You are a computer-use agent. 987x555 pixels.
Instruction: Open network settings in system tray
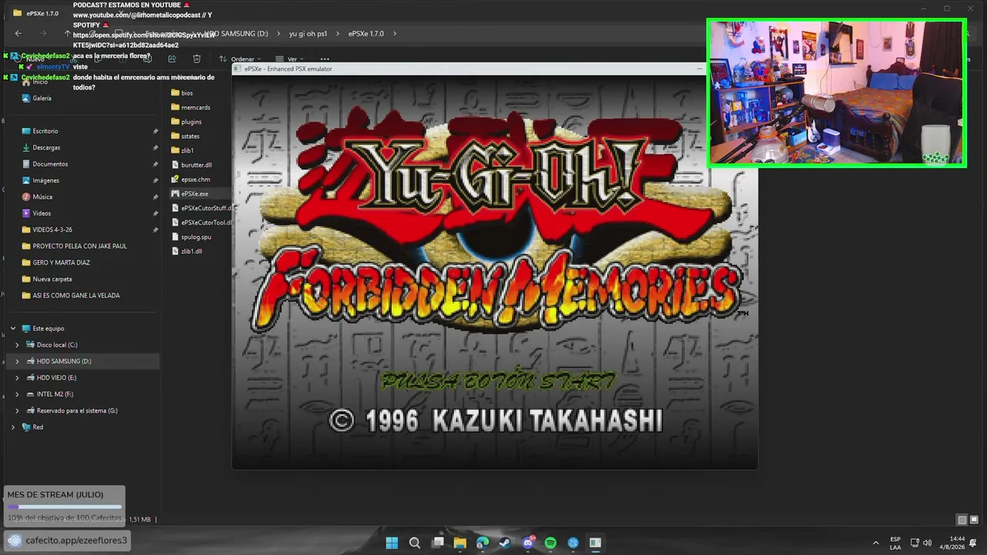coord(915,543)
